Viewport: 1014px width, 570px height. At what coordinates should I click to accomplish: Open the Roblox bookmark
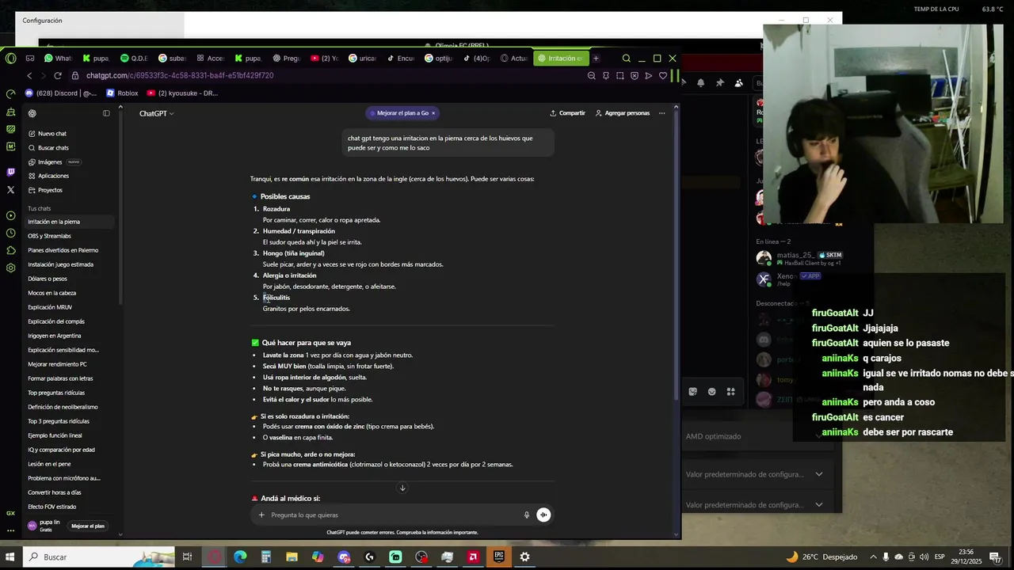tap(122, 93)
